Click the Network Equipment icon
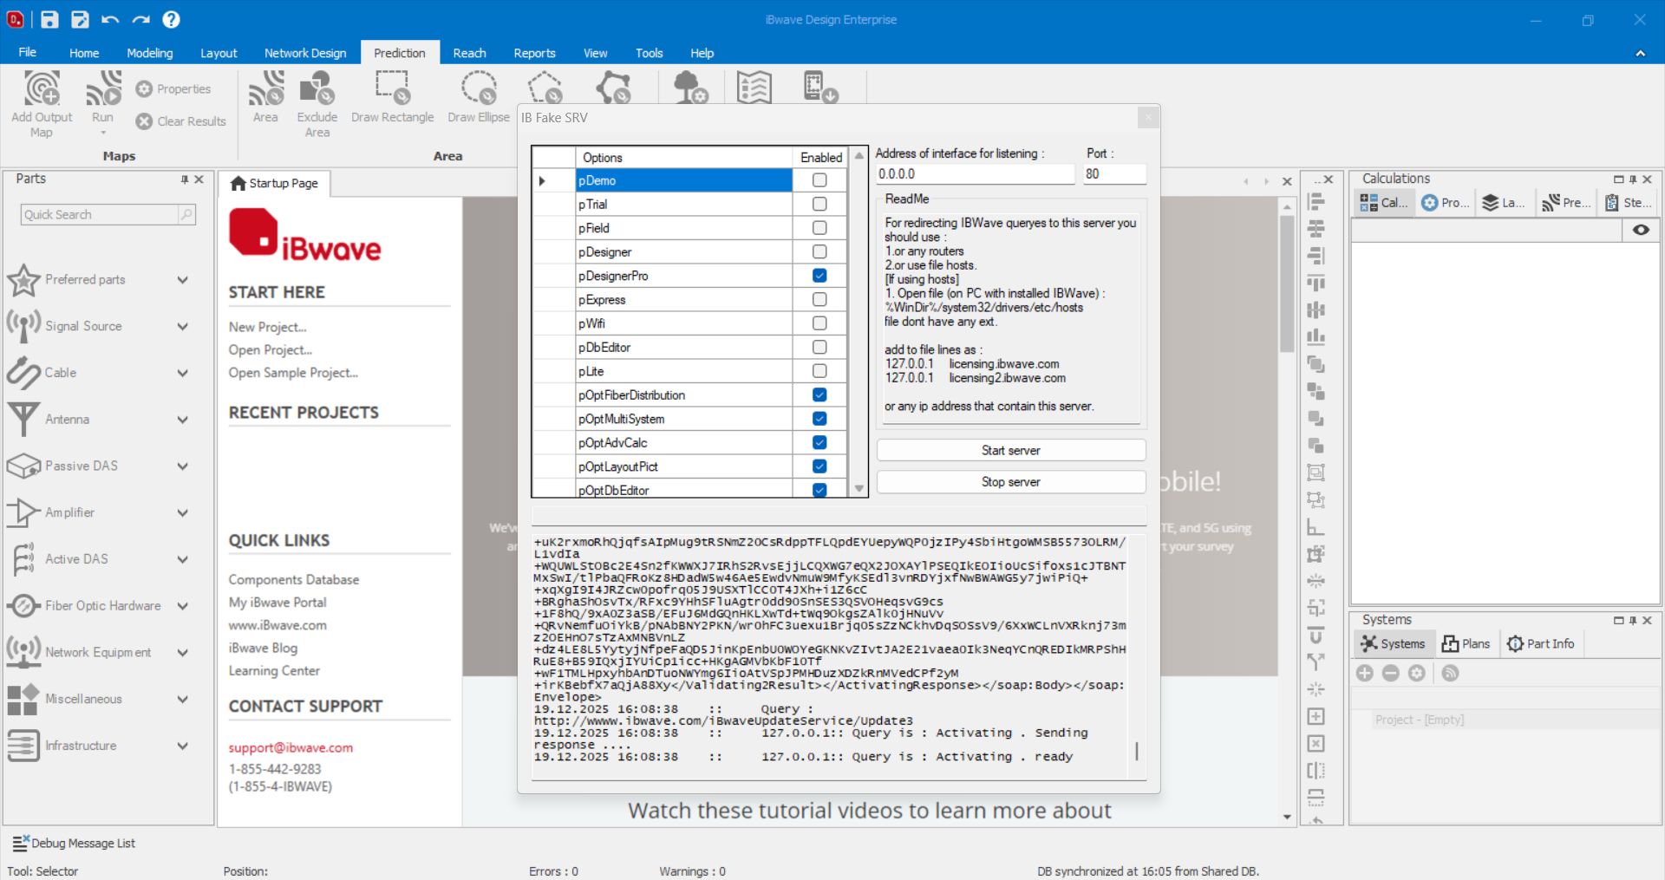This screenshot has width=1665, height=880. (x=23, y=652)
